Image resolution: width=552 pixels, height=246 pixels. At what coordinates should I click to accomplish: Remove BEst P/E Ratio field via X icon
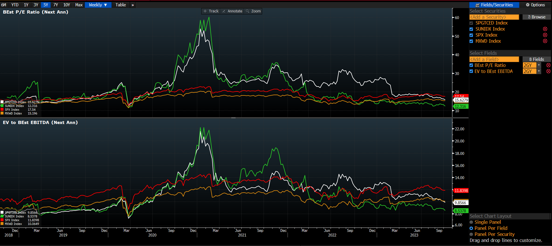coord(548,65)
